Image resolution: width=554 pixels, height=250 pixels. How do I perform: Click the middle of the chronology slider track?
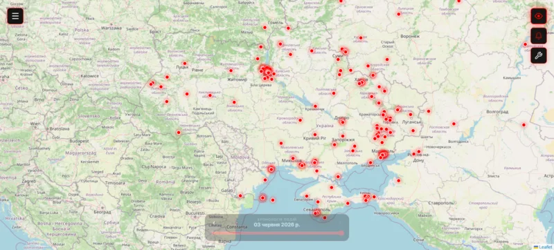point(278,233)
